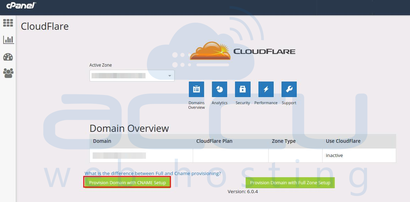Open the bar chart statistics sidebar icon

pos(9,40)
